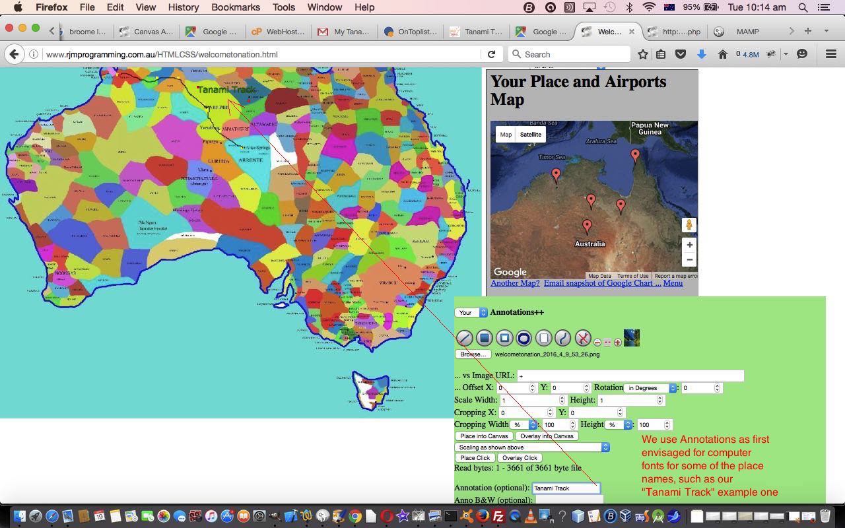
Task: Click the Scale Width stepper
Action: pyautogui.click(x=562, y=400)
